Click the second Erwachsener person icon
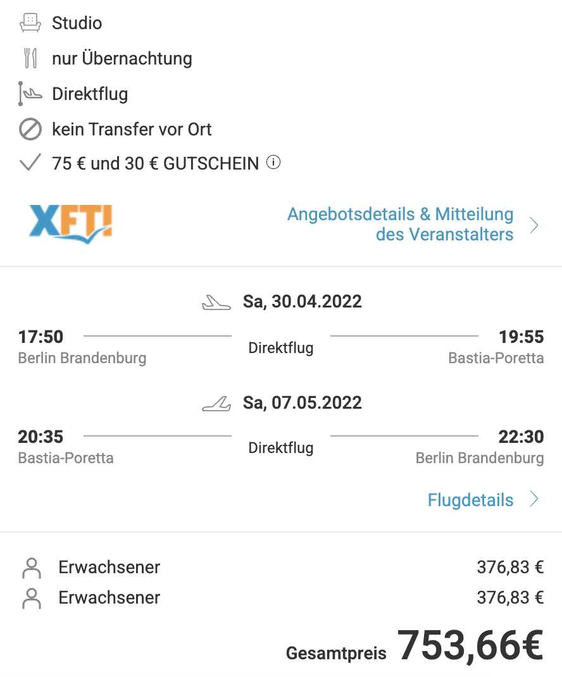Viewport: 562px width, 677px height. 32,598
